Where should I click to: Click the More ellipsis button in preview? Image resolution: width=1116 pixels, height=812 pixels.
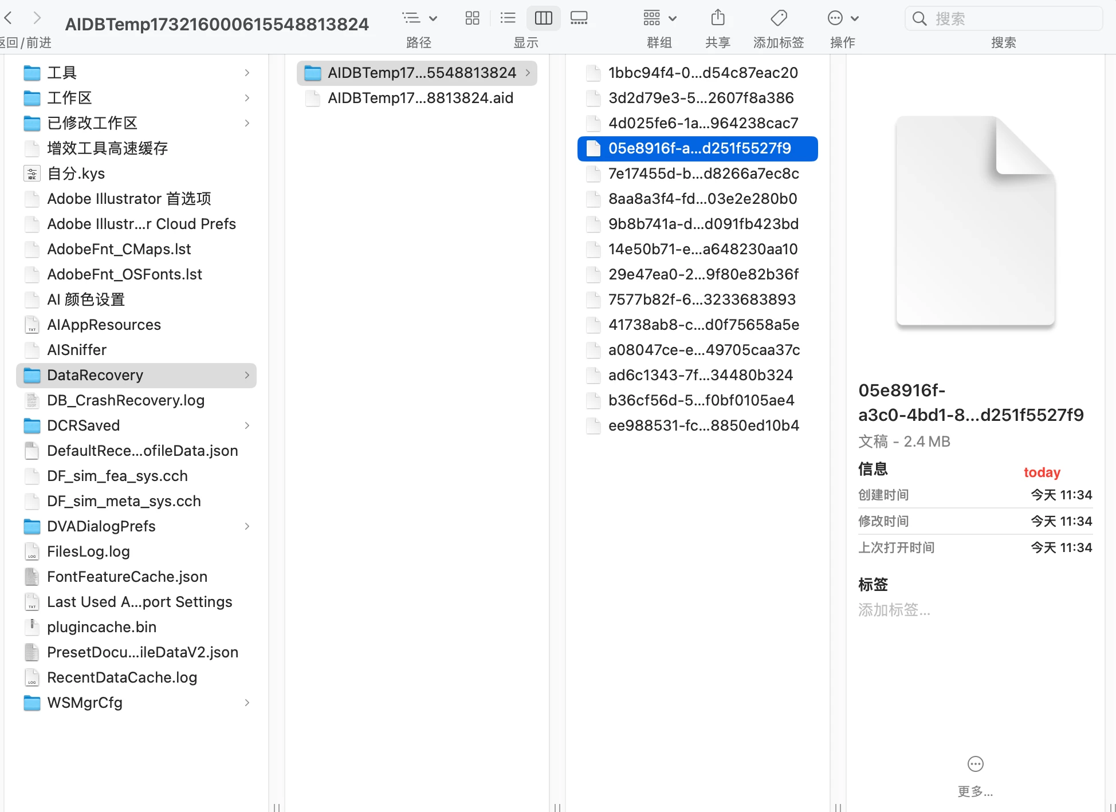point(975,764)
